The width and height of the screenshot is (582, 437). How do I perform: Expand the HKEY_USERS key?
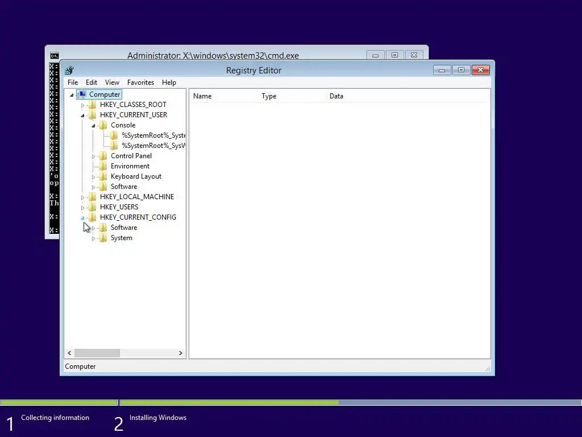click(83, 208)
